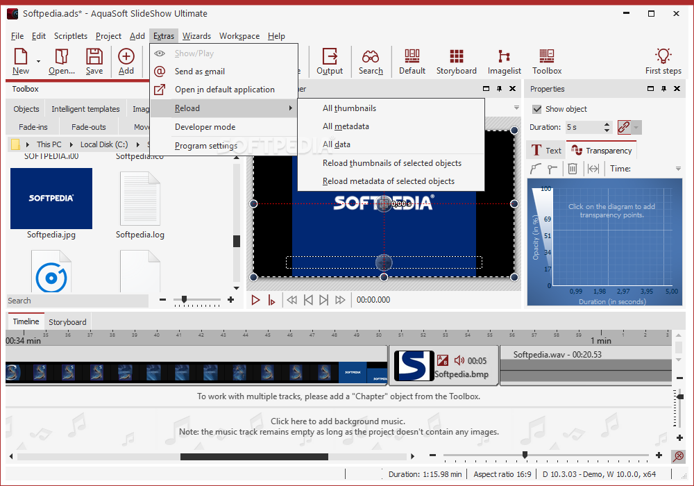This screenshot has height=486, width=694.
Task: Select Reload metadata of selected objects
Action: click(x=391, y=181)
